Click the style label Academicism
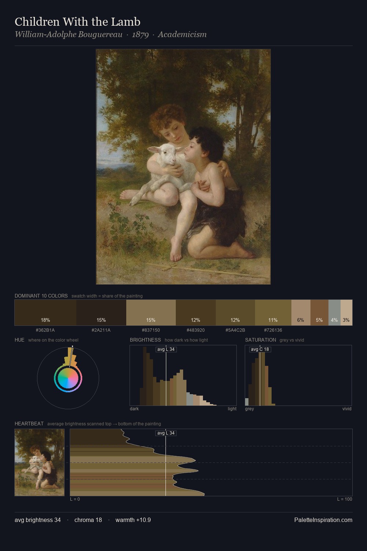367x551 pixels. click(x=182, y=35)
